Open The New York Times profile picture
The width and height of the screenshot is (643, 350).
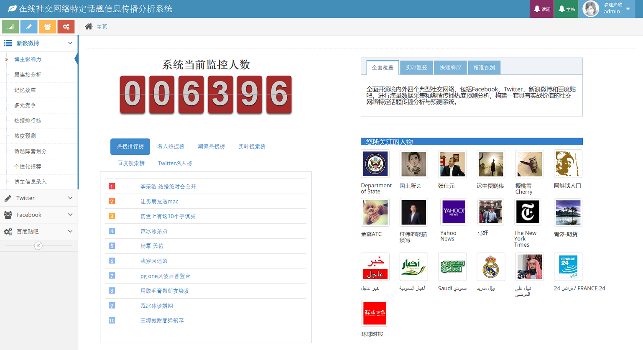click(x=528, y=212)
